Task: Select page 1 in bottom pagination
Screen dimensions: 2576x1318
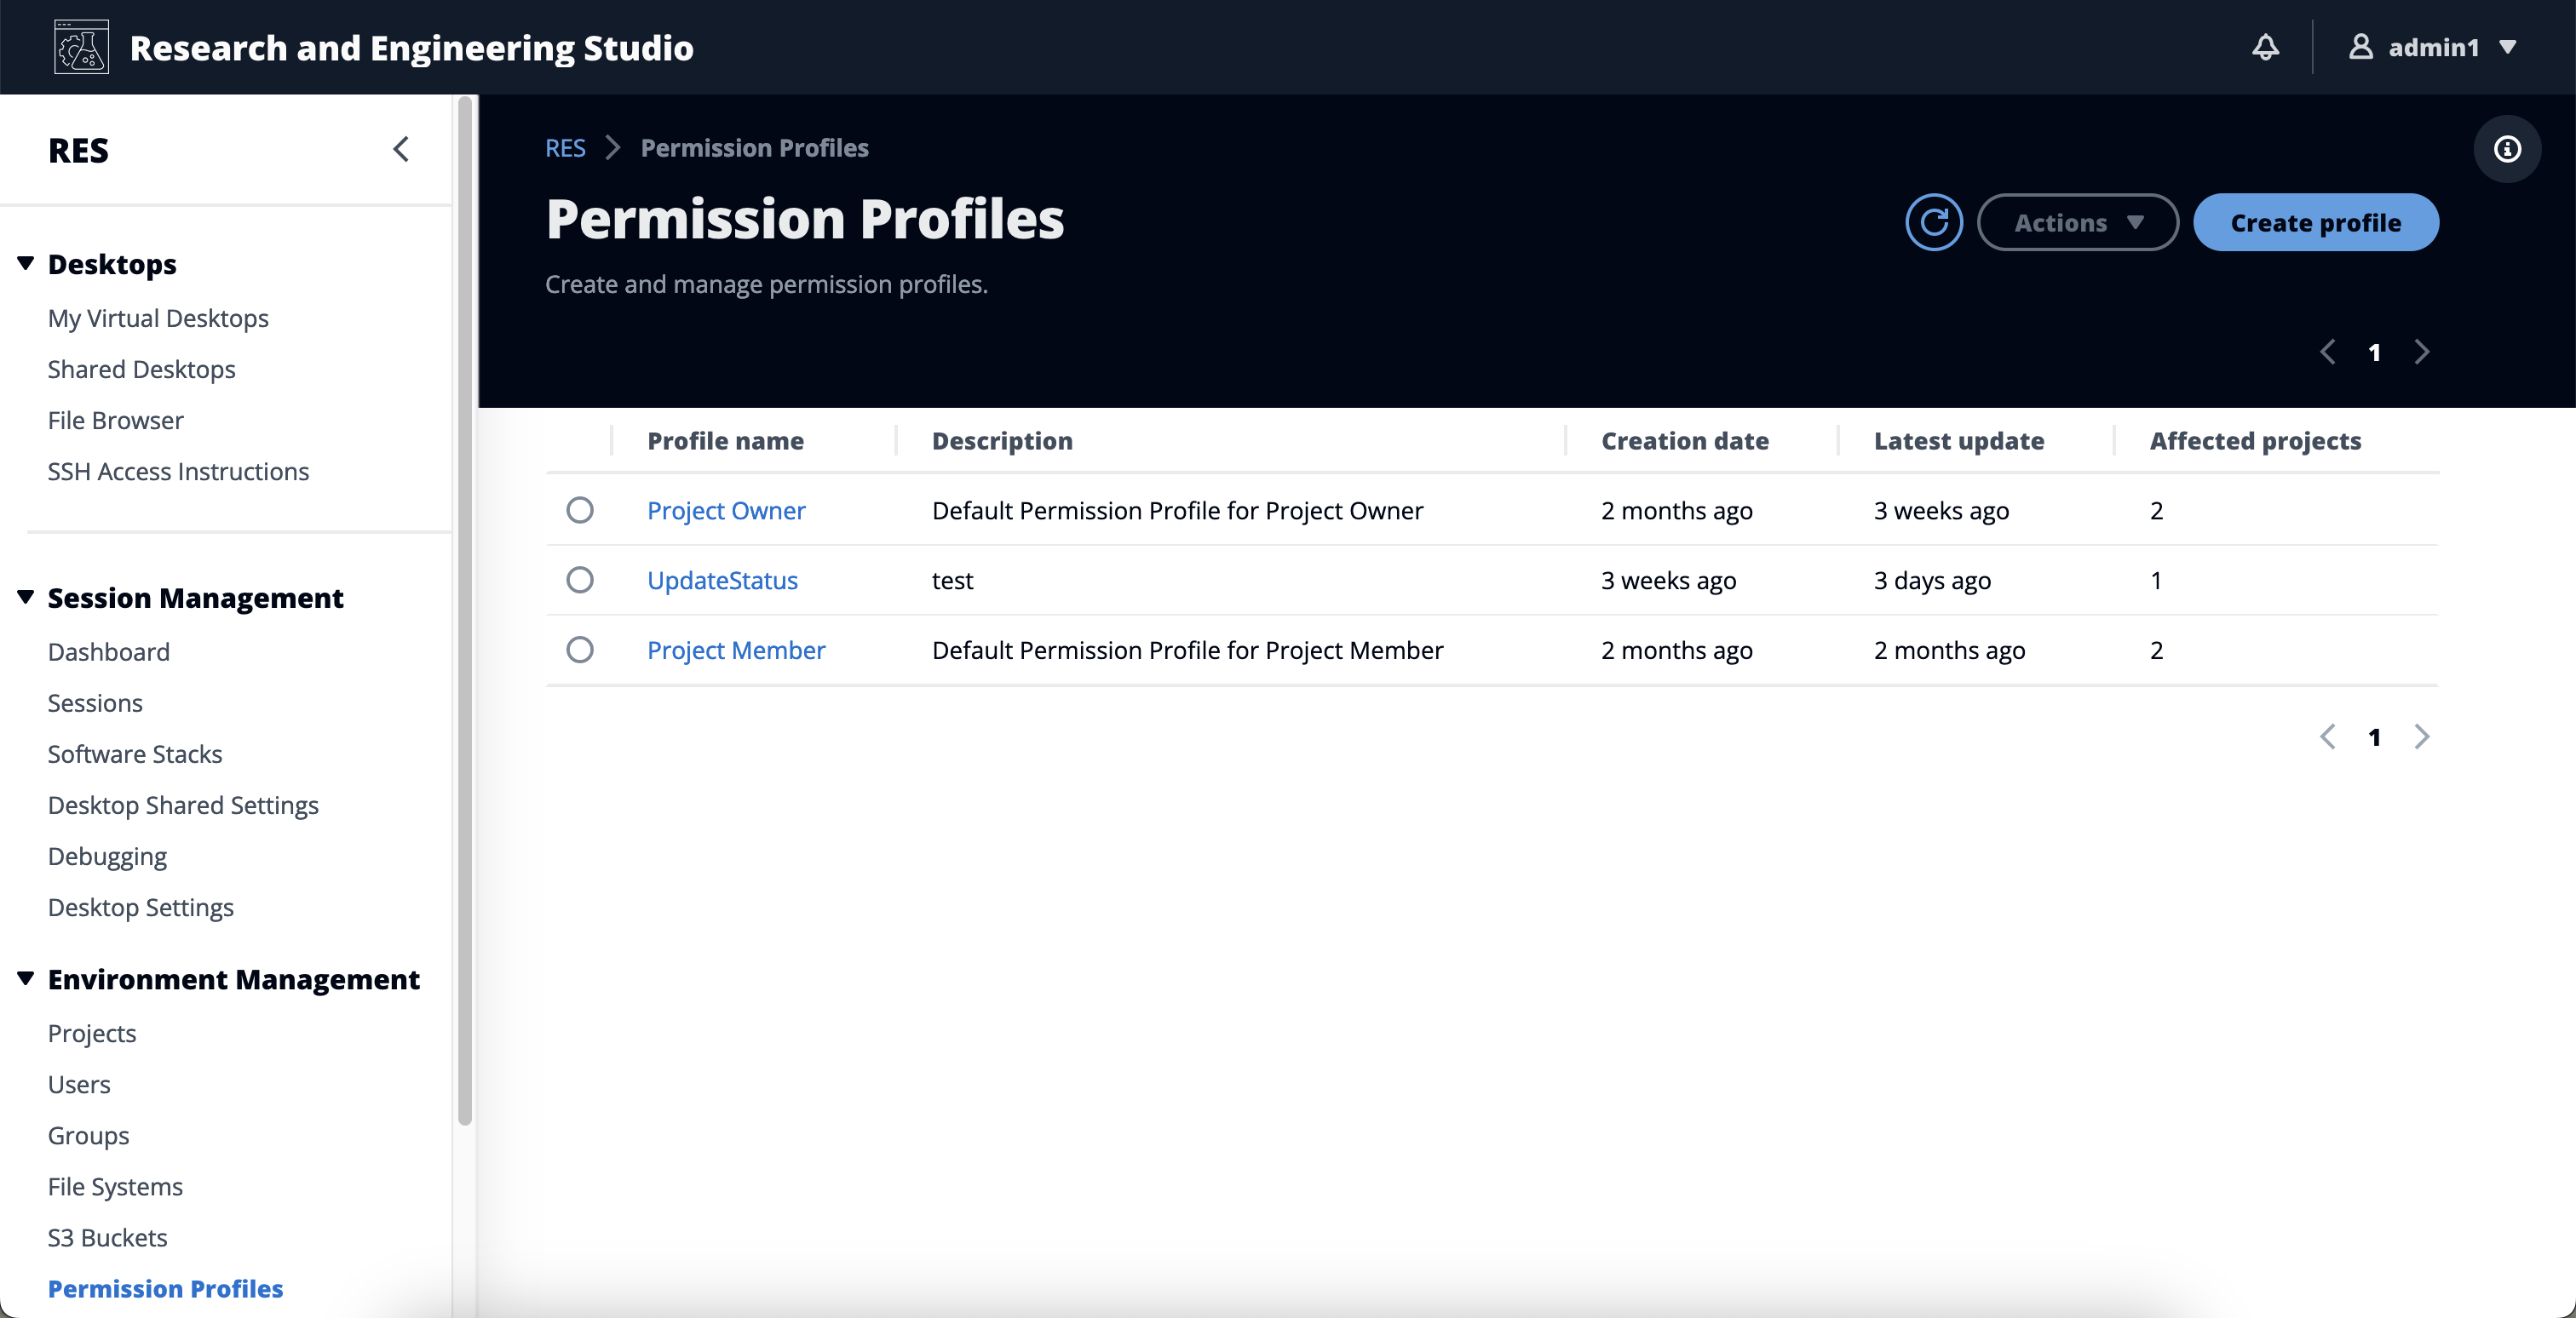Action: coord(2374,737)
